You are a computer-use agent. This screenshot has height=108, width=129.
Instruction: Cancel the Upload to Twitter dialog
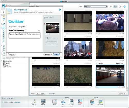pos(12,54)
